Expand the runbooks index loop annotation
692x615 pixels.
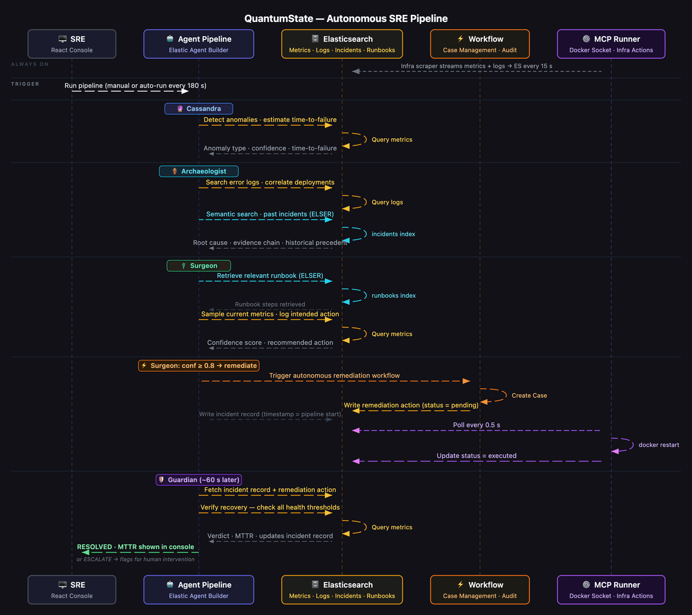(393, 295)
